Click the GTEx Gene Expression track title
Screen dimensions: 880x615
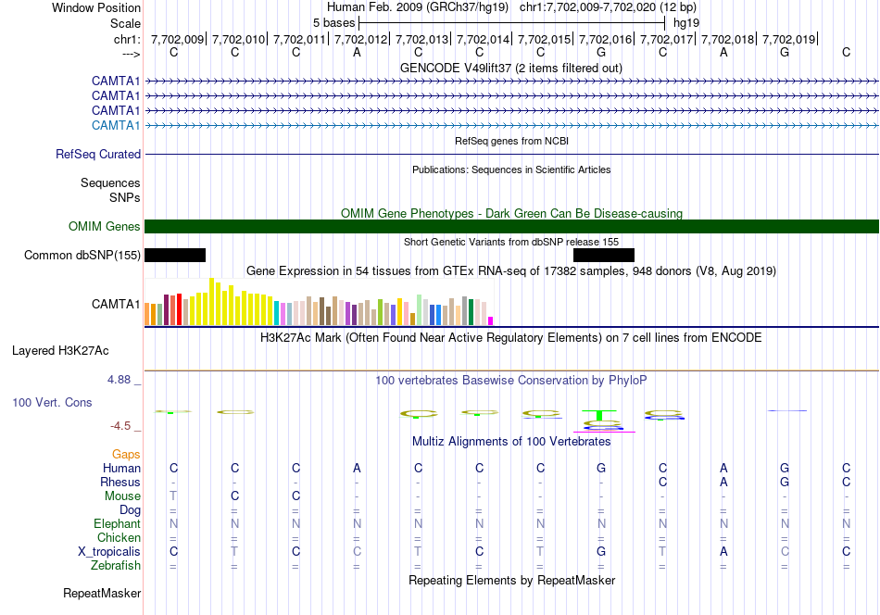511,271
